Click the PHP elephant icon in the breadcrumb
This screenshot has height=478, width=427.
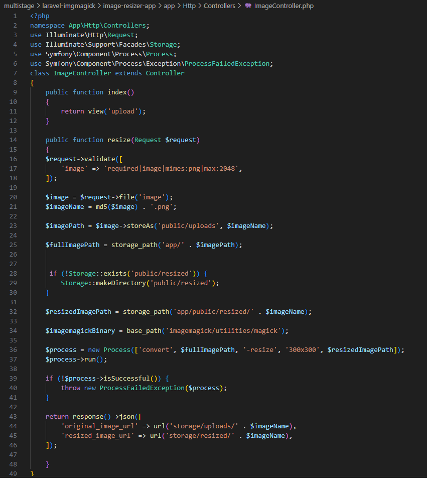(248, 6)
